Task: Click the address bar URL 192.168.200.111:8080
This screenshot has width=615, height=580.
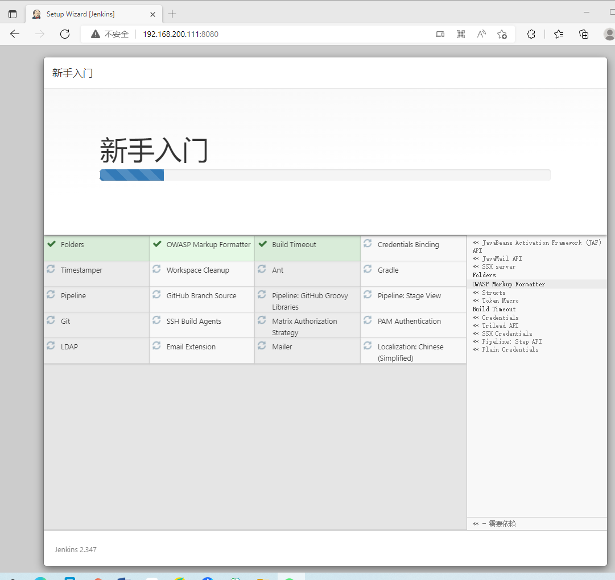Action: coord(180,34)
